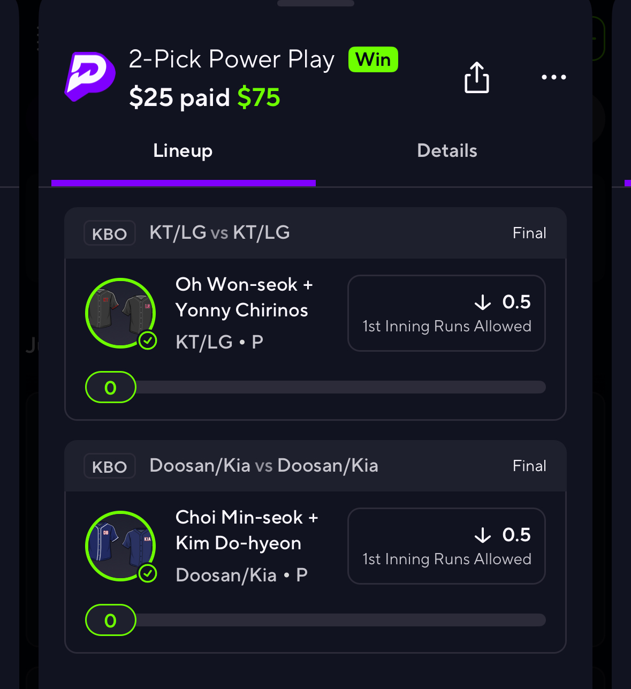The image size is (631, 689).
Task: Tap Choi Min-seok 1st Inning Runs Allowed box
Action: pos(446,546)
